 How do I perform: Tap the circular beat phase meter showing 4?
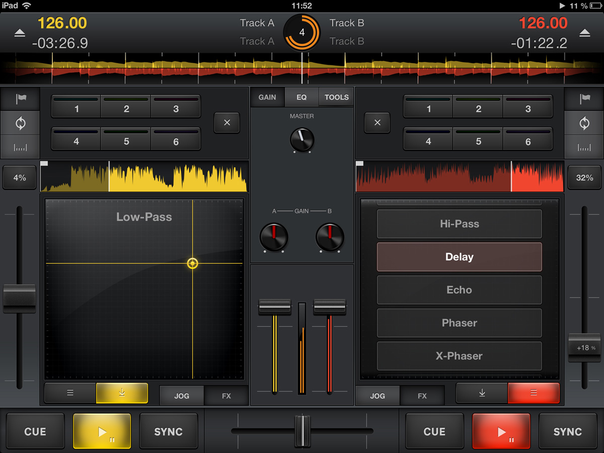[302, 33]
